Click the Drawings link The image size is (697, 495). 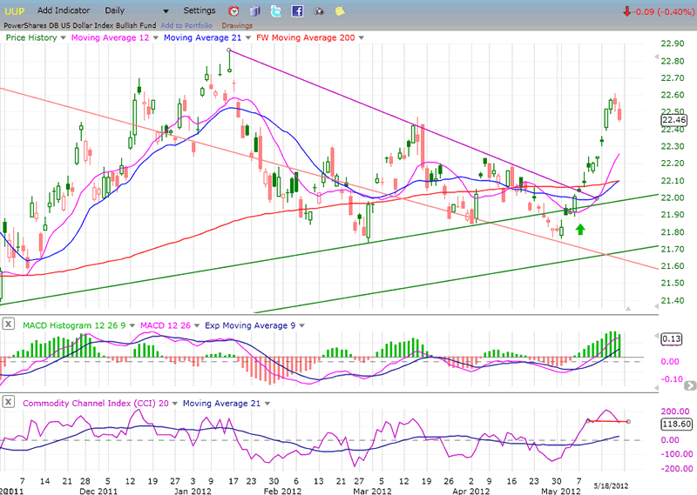click(x=237, y=25)
